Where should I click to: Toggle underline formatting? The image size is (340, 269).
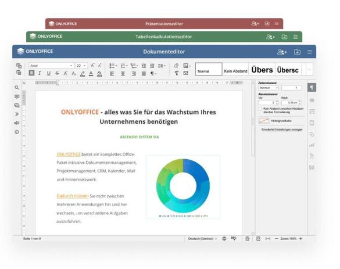[49, 73]
